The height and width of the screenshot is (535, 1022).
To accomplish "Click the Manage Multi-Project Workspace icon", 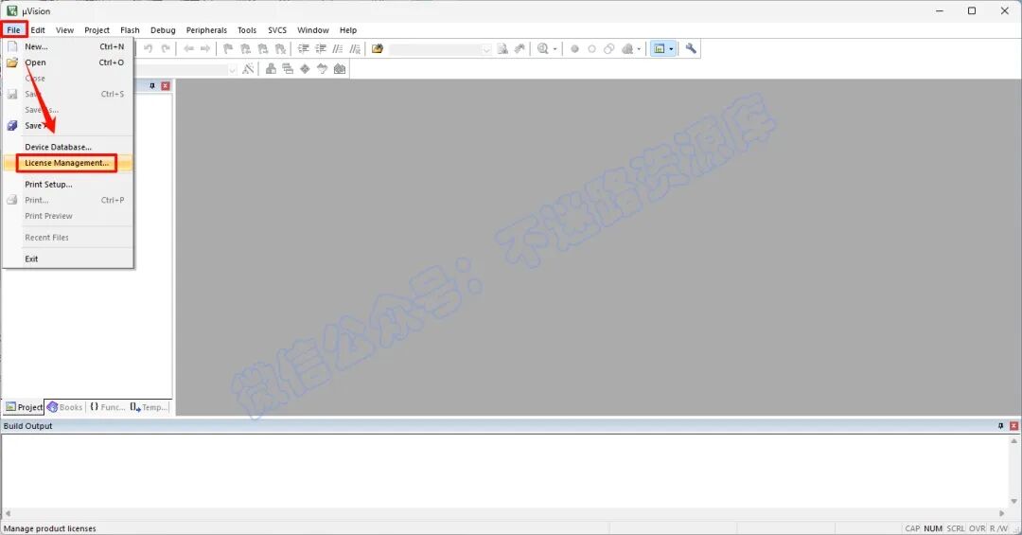I will (288, 69).
